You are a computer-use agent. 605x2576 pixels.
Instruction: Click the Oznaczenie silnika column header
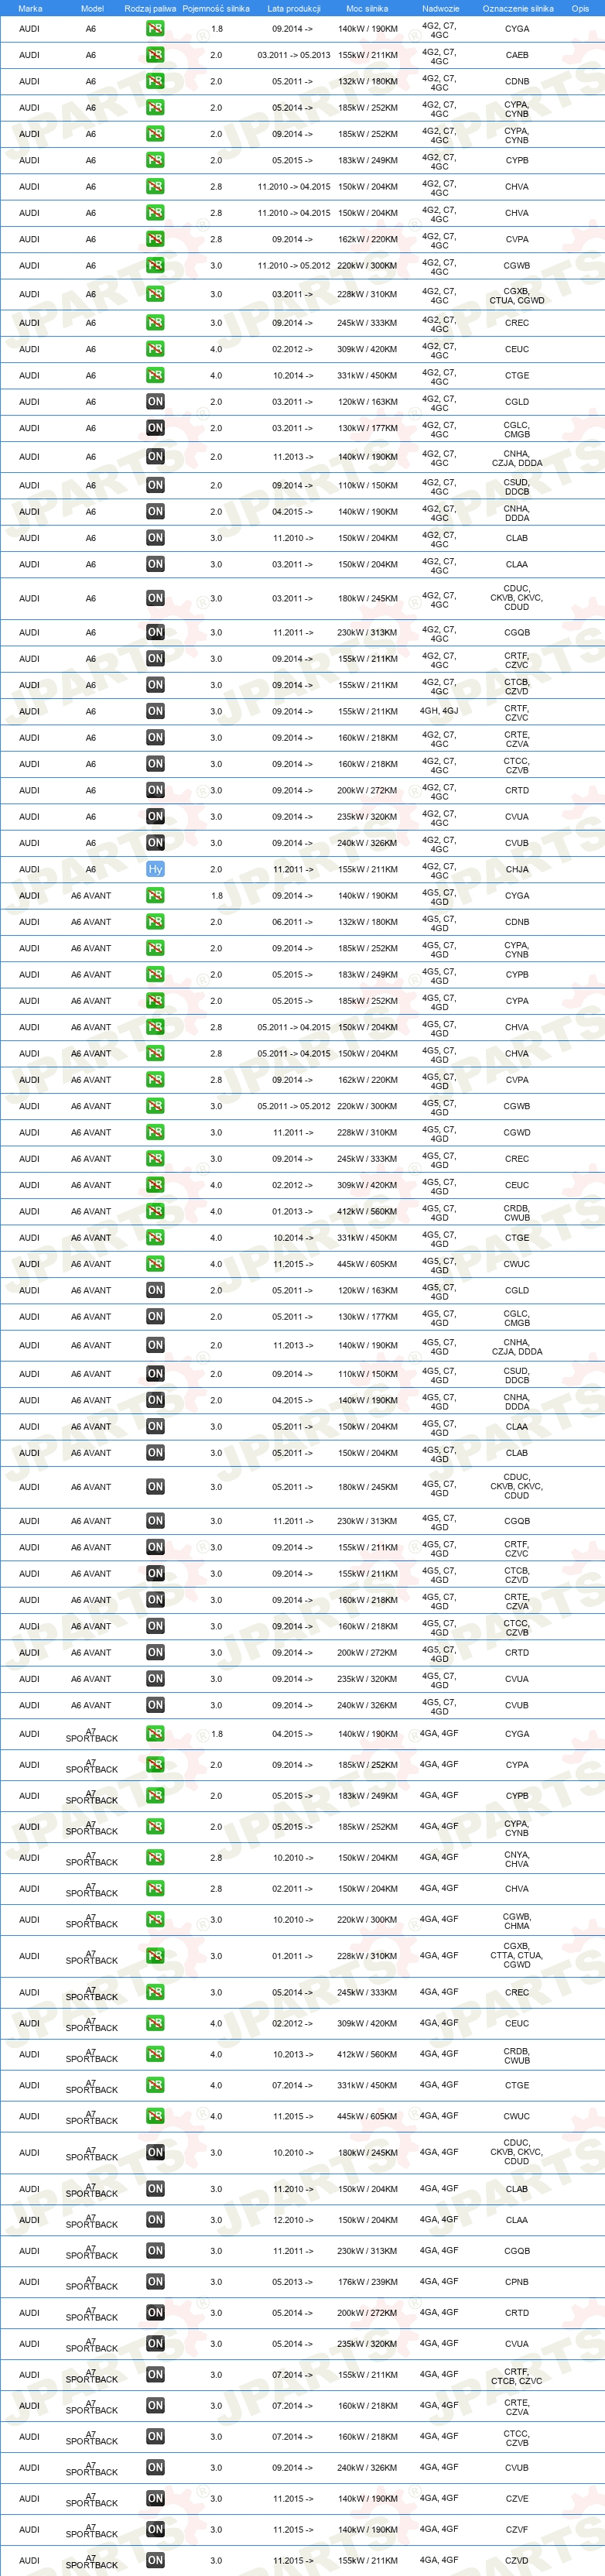pyautogui.click(x=518, y=8)
